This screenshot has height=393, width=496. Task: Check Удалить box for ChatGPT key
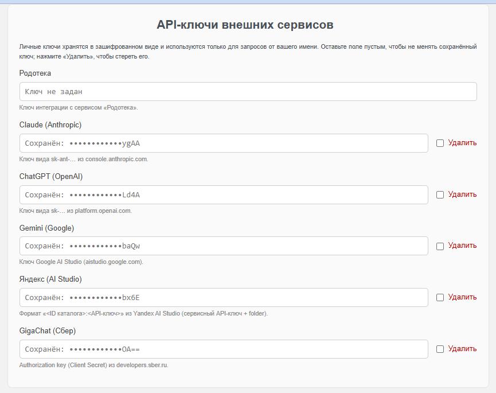[x=440, y=194]
